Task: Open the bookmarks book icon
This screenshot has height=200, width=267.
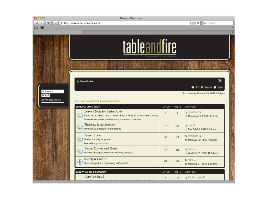Action: (x=36, y=28)
